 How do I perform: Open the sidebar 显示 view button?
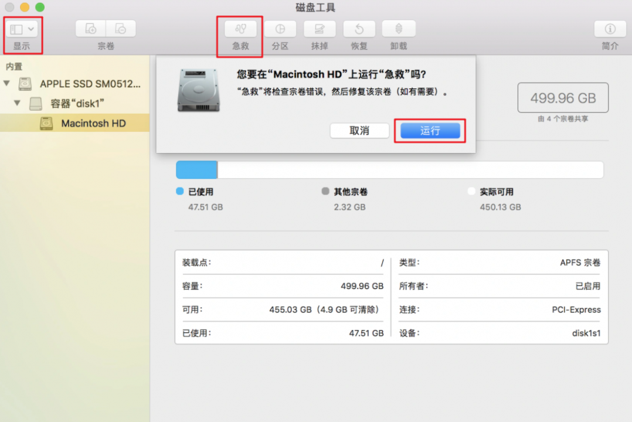22,29
